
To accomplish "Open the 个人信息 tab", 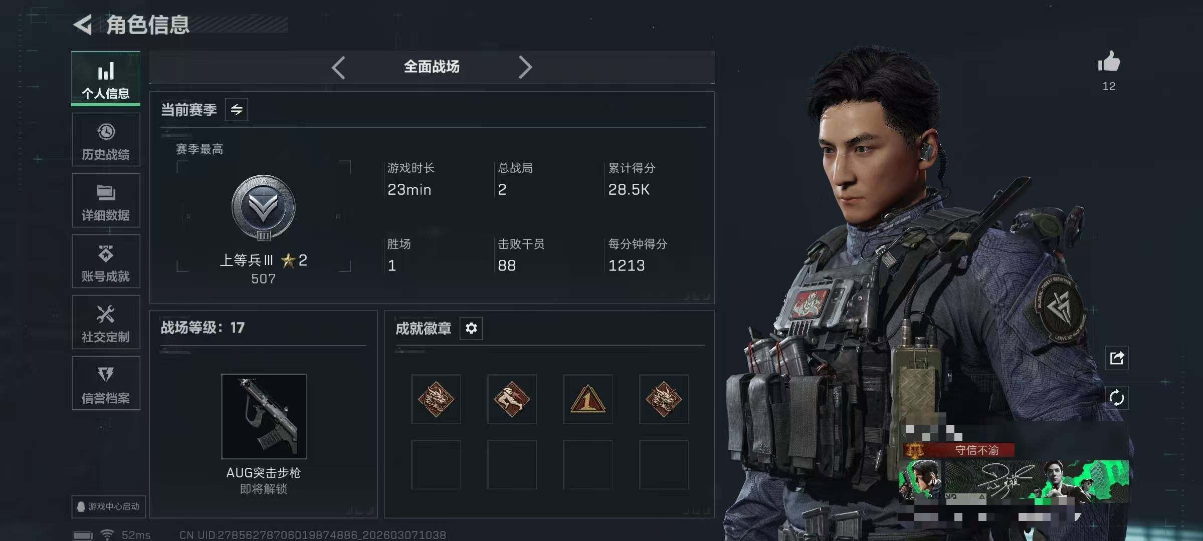I will click(106, 79).
